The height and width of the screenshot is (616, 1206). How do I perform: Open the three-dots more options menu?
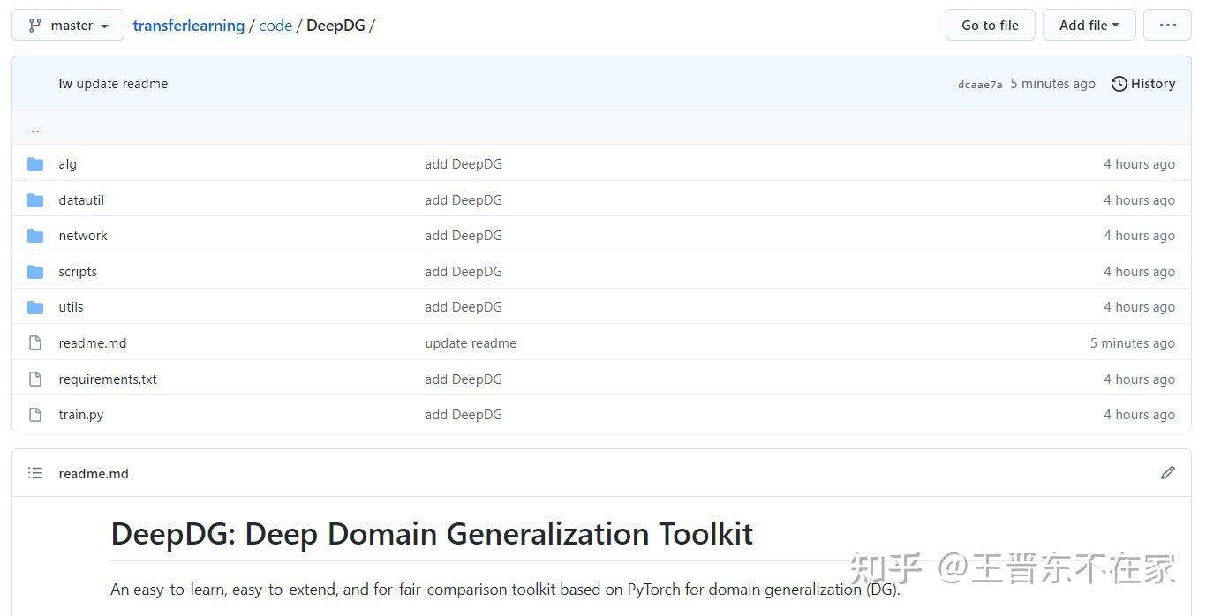[1167, 26]
